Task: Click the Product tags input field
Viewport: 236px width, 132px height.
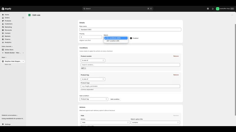Action: click(x=130, y=86)
